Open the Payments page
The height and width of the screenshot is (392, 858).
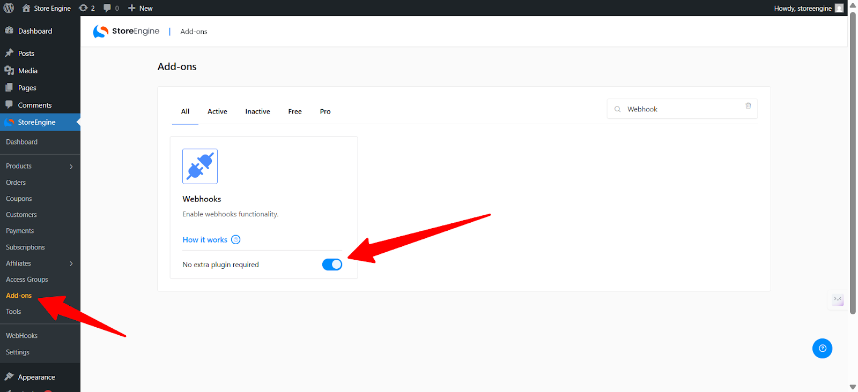20,231
